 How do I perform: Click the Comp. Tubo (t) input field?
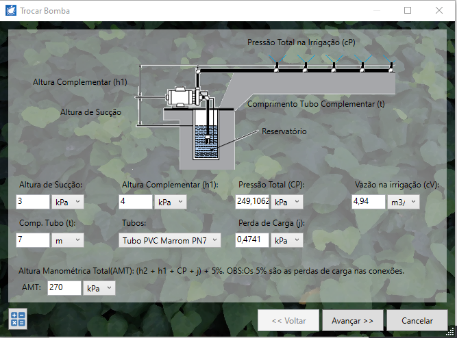coord(32,240)
